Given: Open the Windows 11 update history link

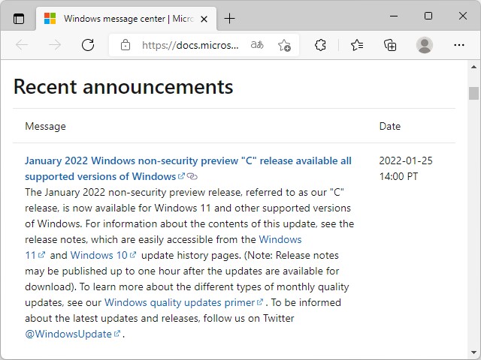Looking at the screenshot, I should [163, 247].
